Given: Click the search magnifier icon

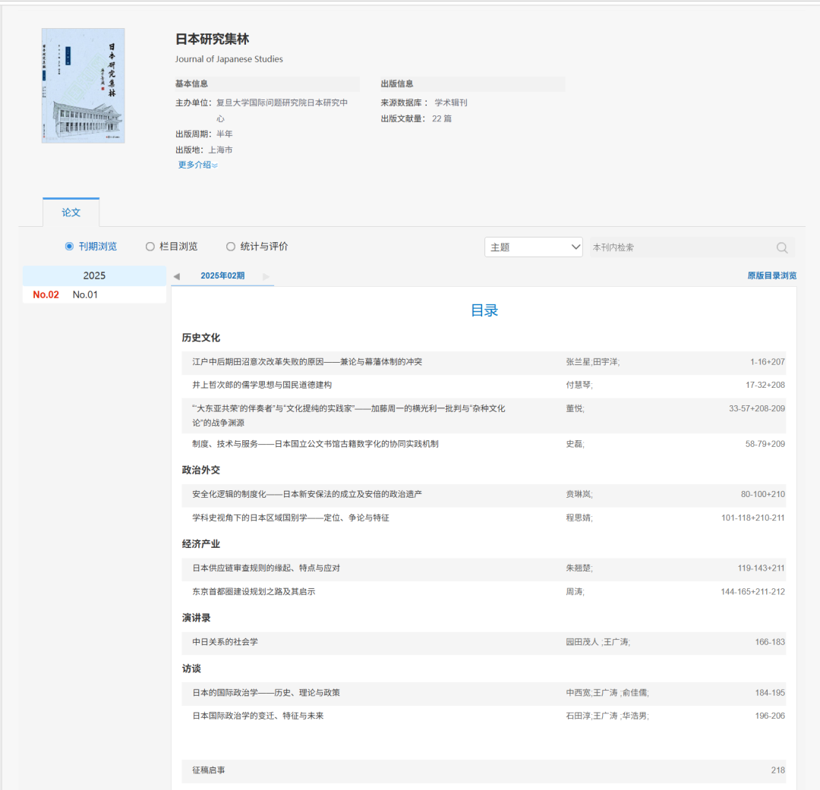Looking at the screenshot, I should point(782,247).
